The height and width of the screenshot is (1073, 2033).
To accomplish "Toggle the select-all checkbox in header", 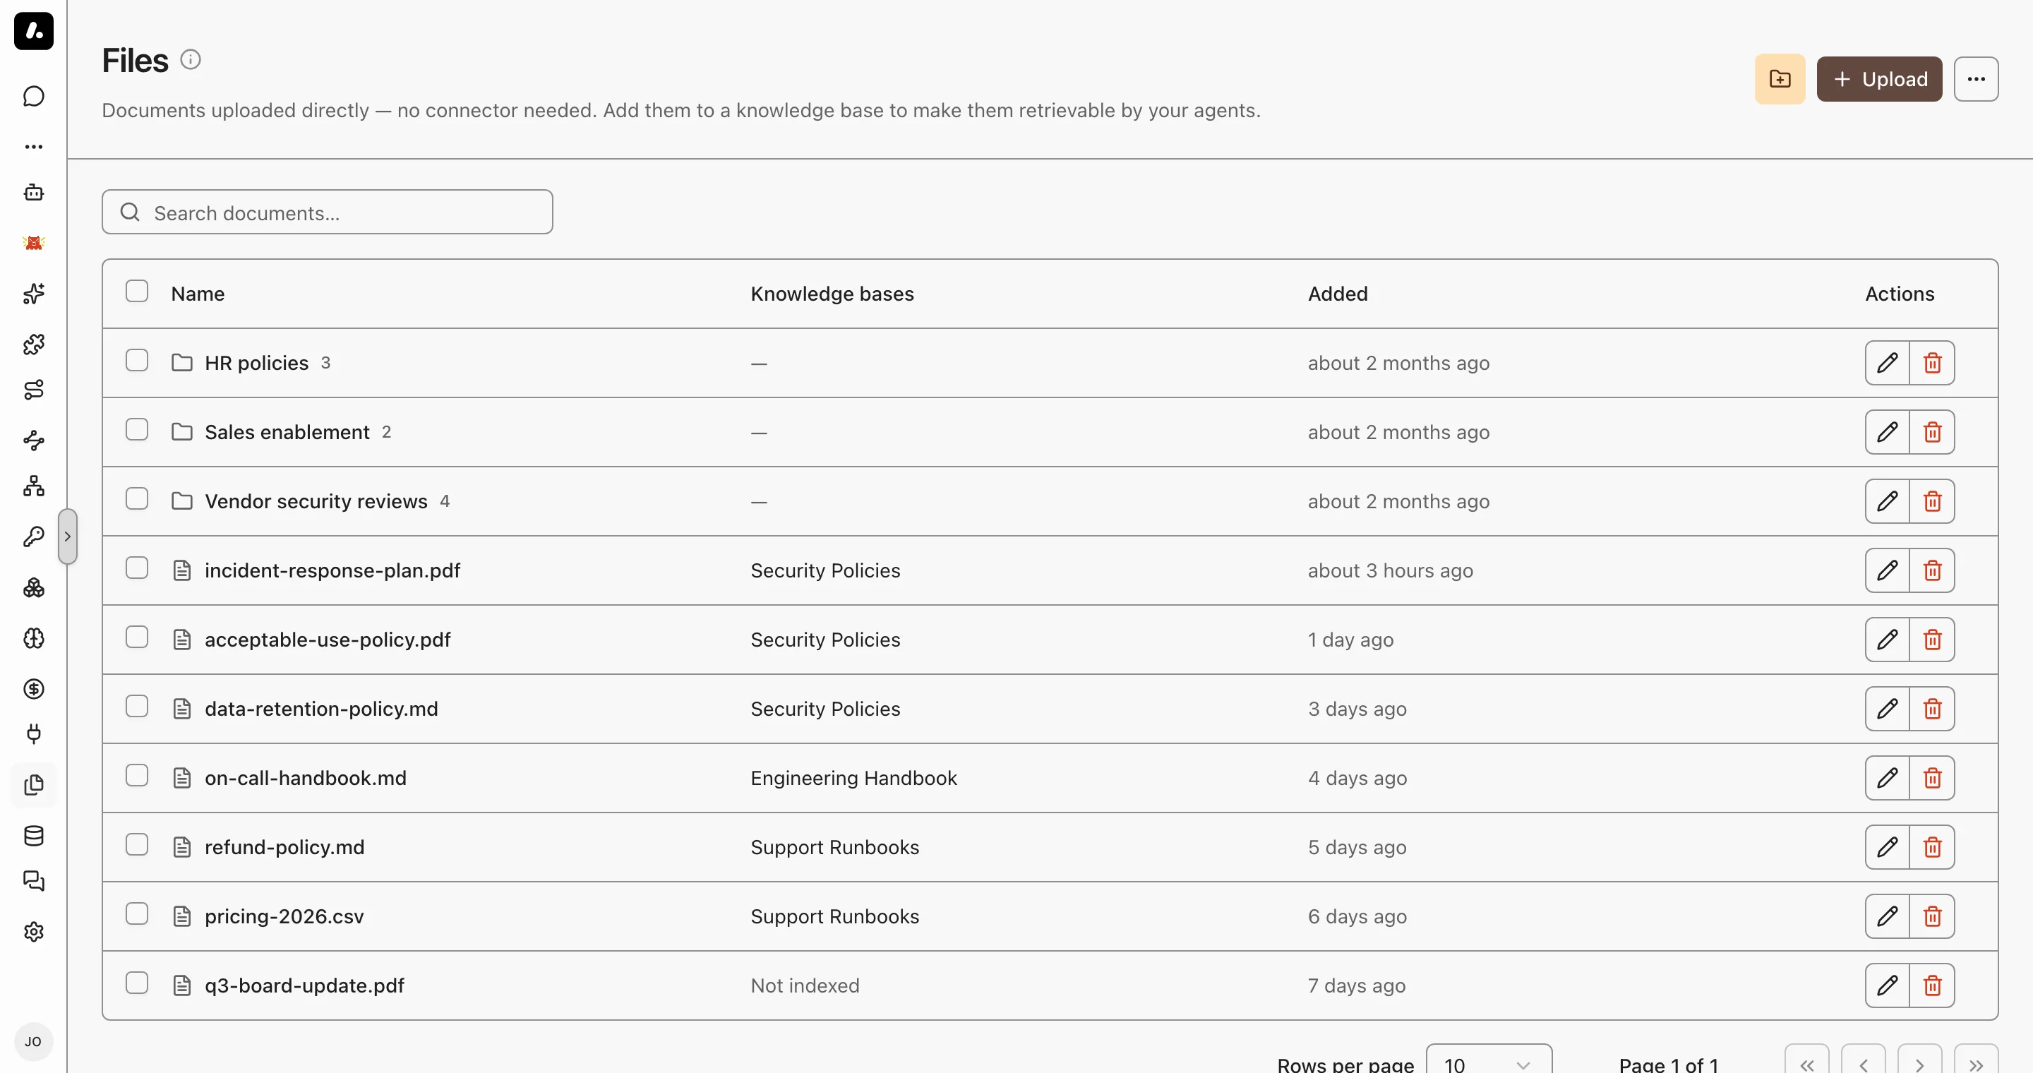I will [136, 291].
